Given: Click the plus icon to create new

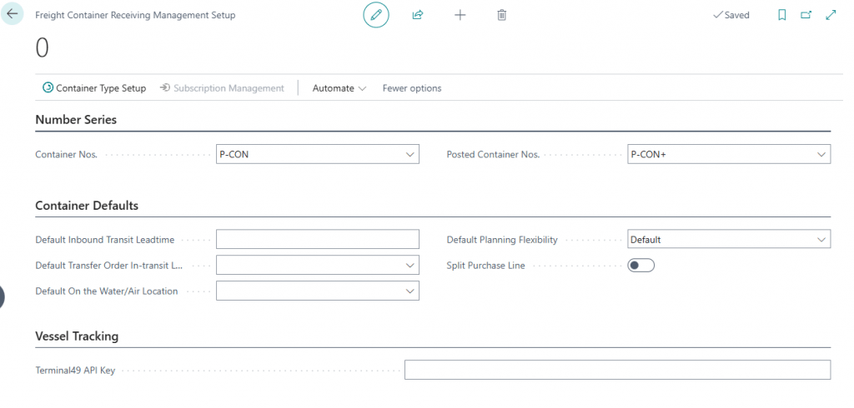Looking at the screenshot, I should 460,15.
